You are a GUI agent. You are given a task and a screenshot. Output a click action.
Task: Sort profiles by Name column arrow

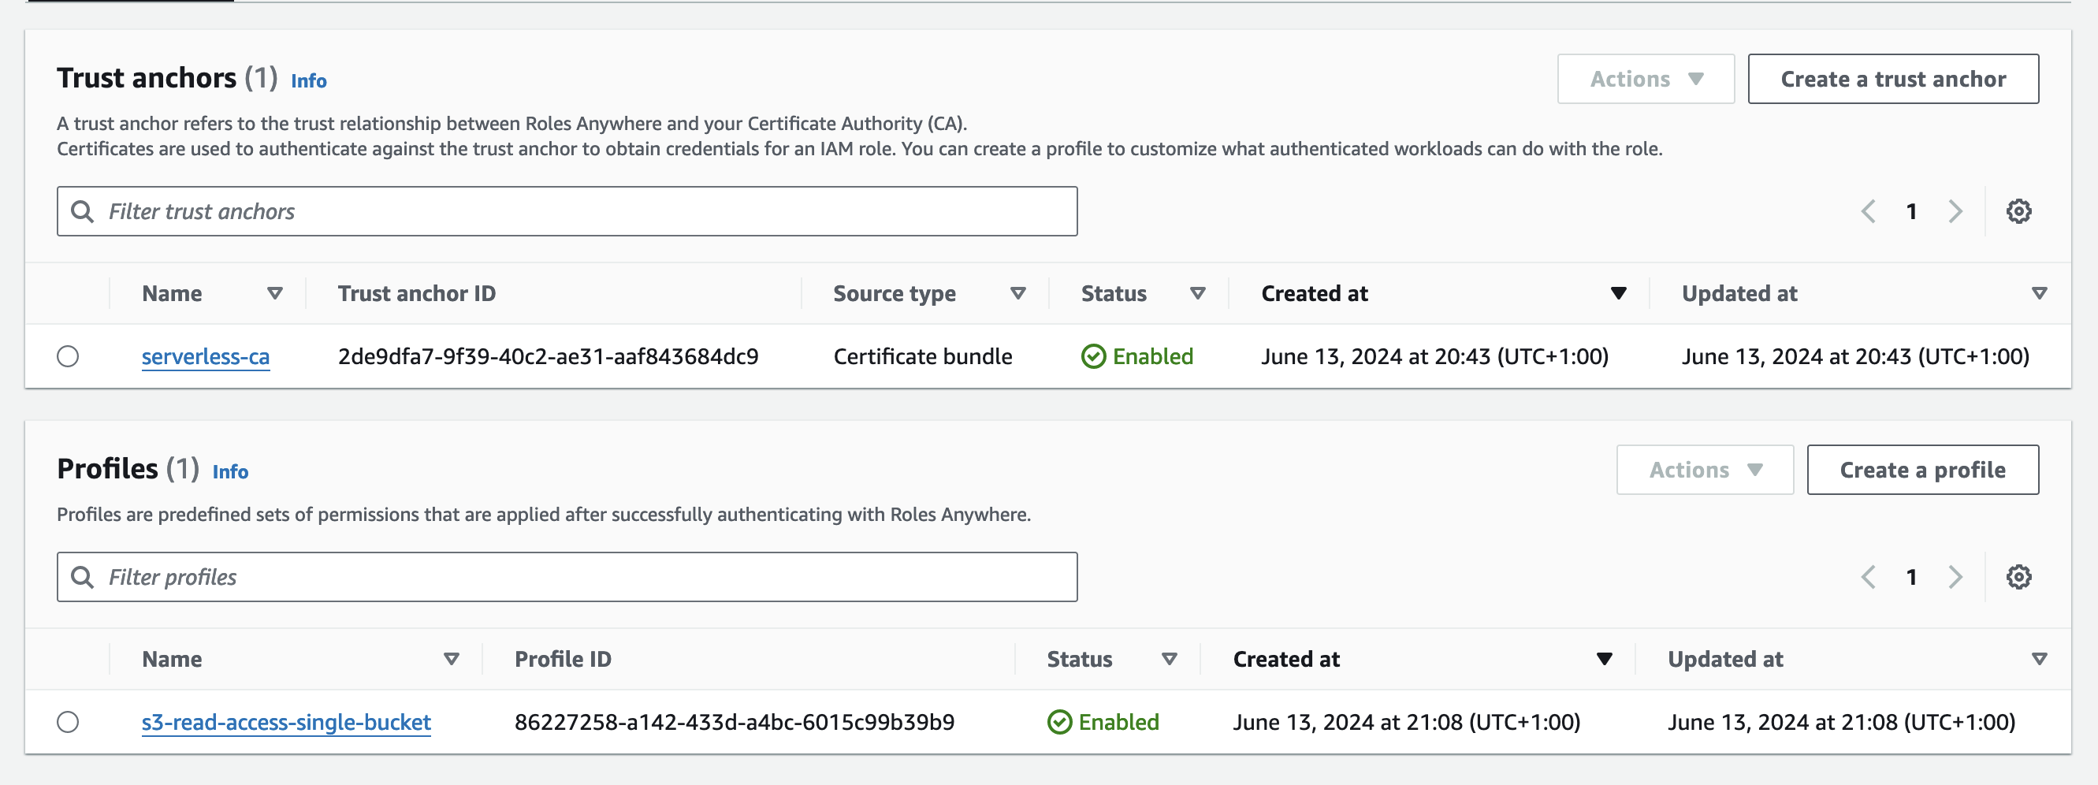(x=451, y=659)
